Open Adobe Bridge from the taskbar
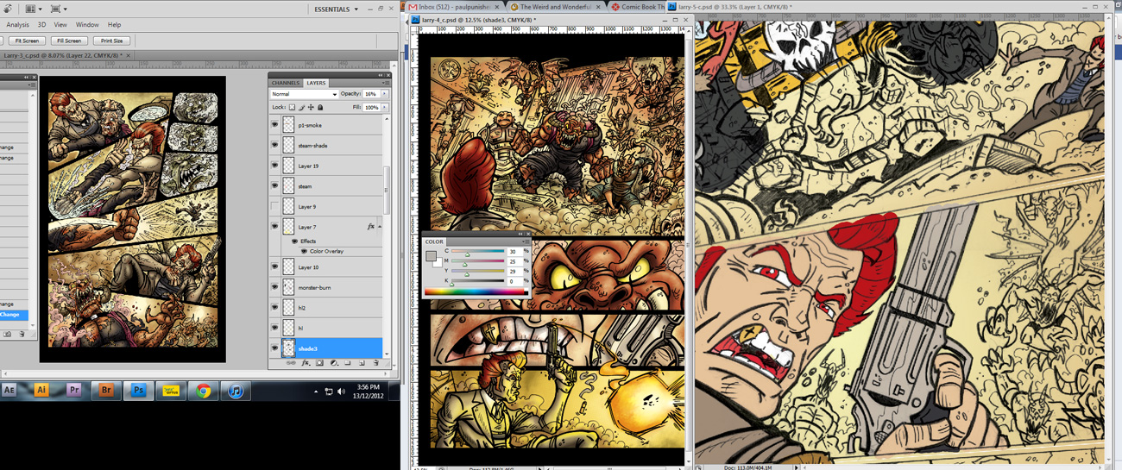Image resolution: width=1122 pixels, height=470 pixels. [x=106, y=391]
